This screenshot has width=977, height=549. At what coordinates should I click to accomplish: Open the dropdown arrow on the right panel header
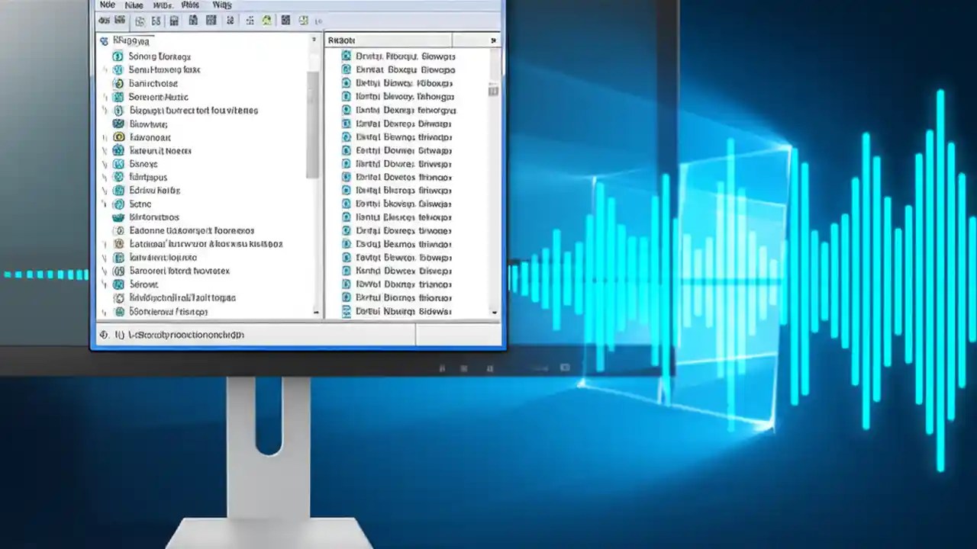tap(492, 40)
